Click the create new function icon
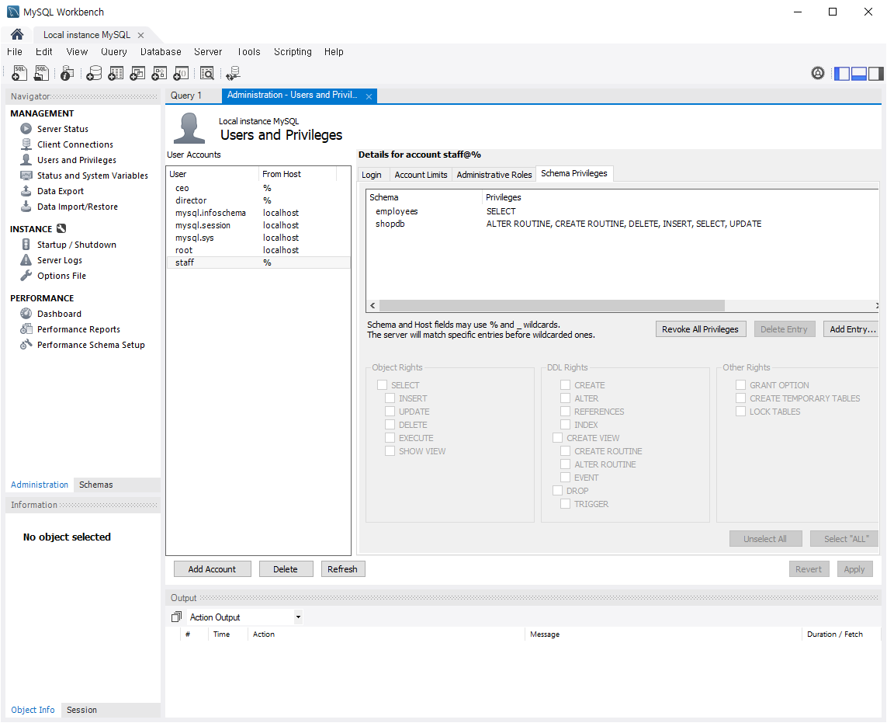The image size is (887, 723). tap(181, 73)
